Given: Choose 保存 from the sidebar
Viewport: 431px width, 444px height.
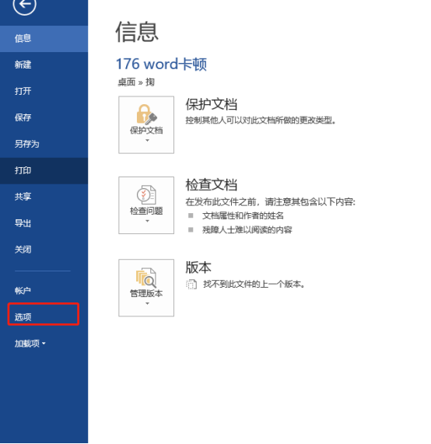Looking at the screenshot, I should pyautogui.click(x=44, y=117).
